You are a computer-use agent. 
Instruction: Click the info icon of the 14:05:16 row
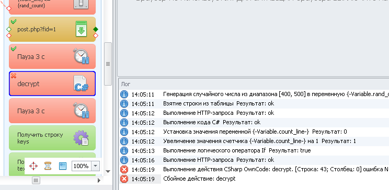point(124,160)
